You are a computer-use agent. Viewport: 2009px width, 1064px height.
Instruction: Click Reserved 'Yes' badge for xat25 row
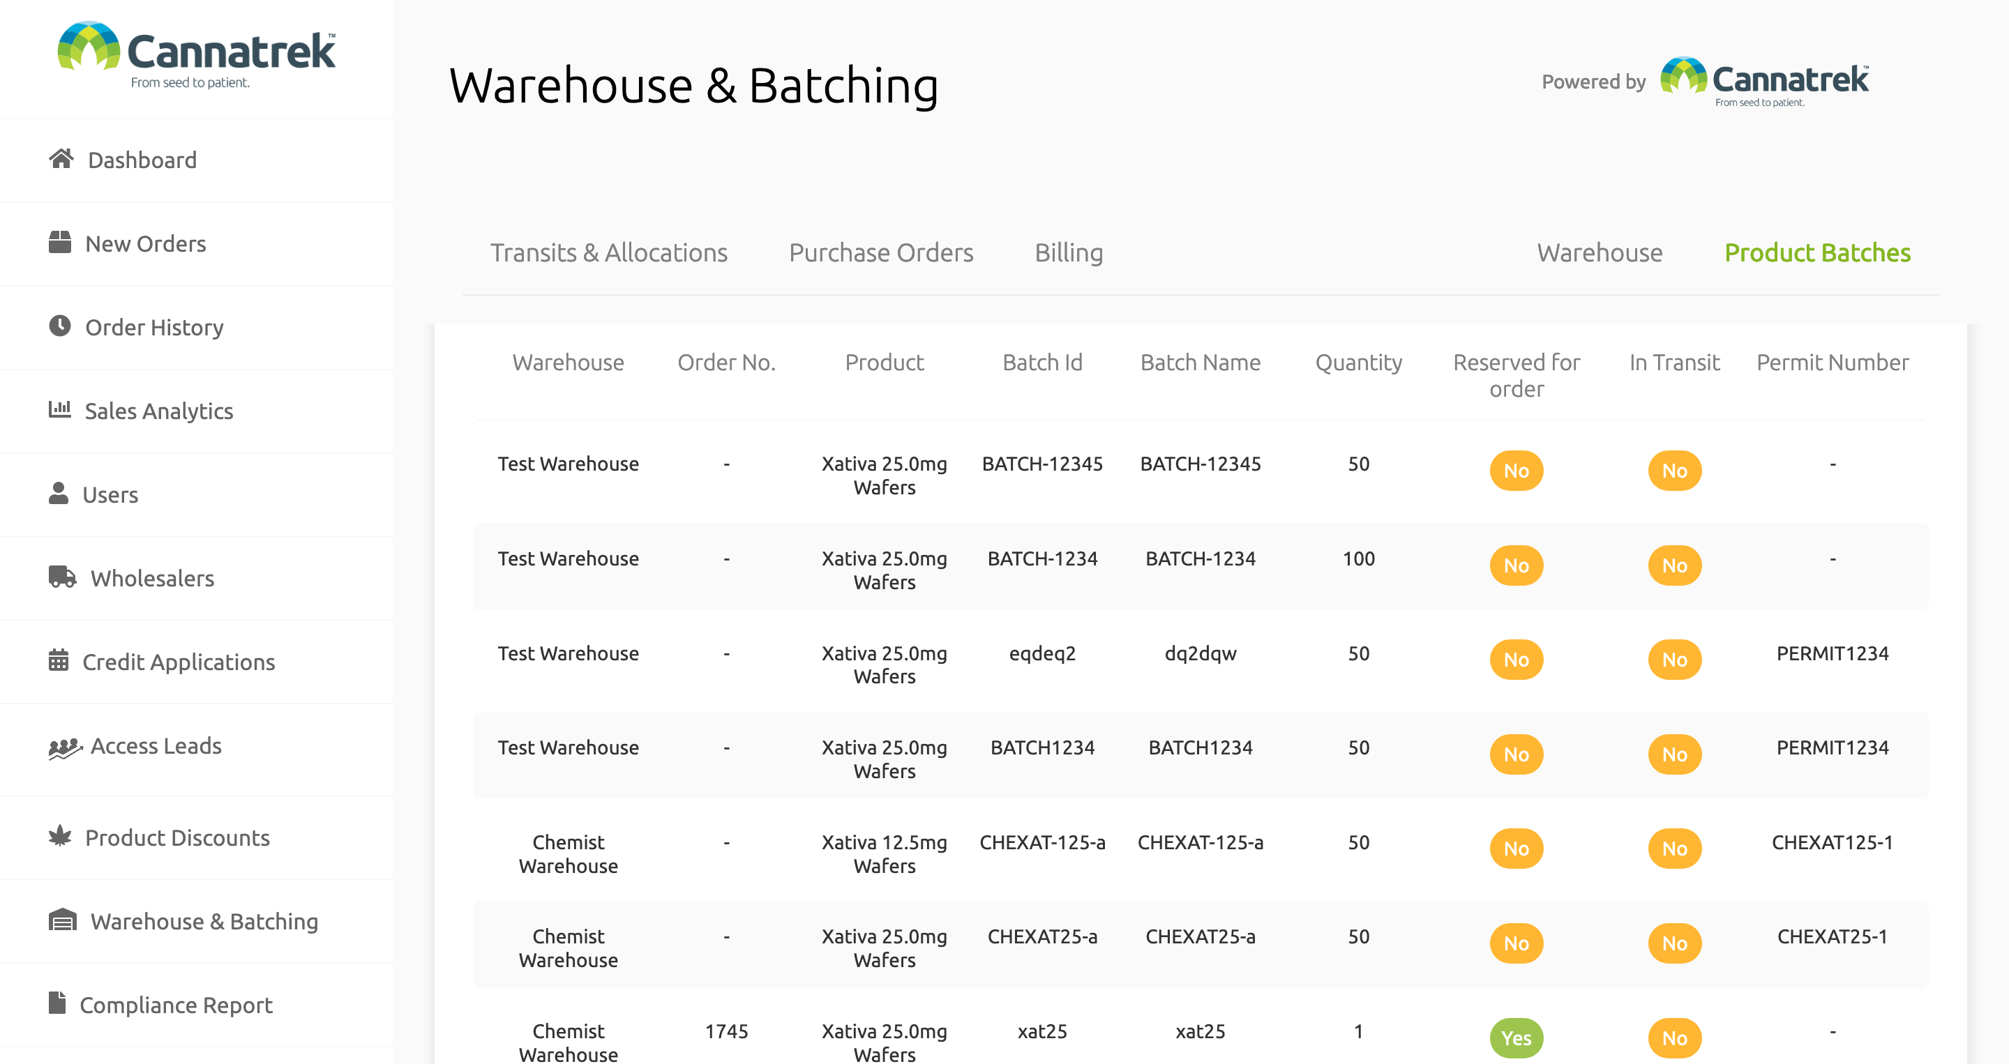pos(1516,1038)
